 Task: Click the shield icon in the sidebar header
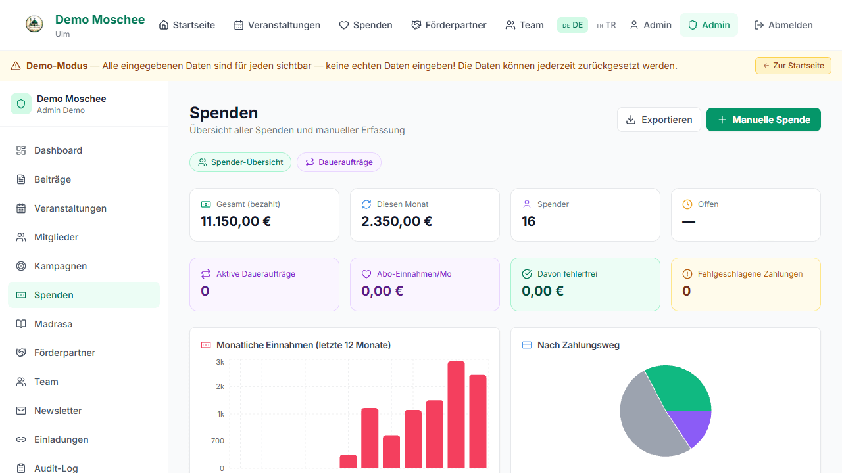coord(21,104)
